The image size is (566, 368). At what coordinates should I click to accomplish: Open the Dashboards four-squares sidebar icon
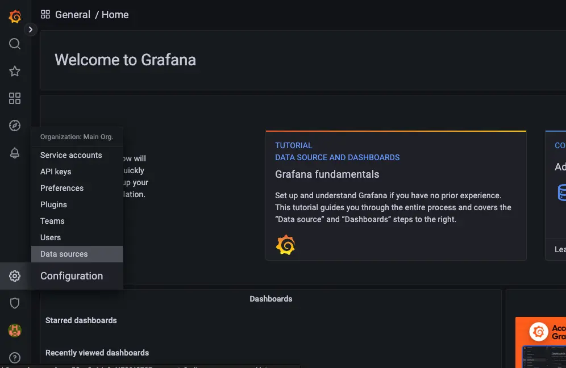coord(15,98)
